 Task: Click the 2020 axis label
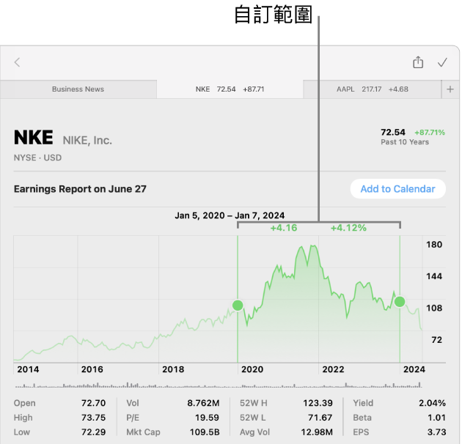[x=252, y=369]
